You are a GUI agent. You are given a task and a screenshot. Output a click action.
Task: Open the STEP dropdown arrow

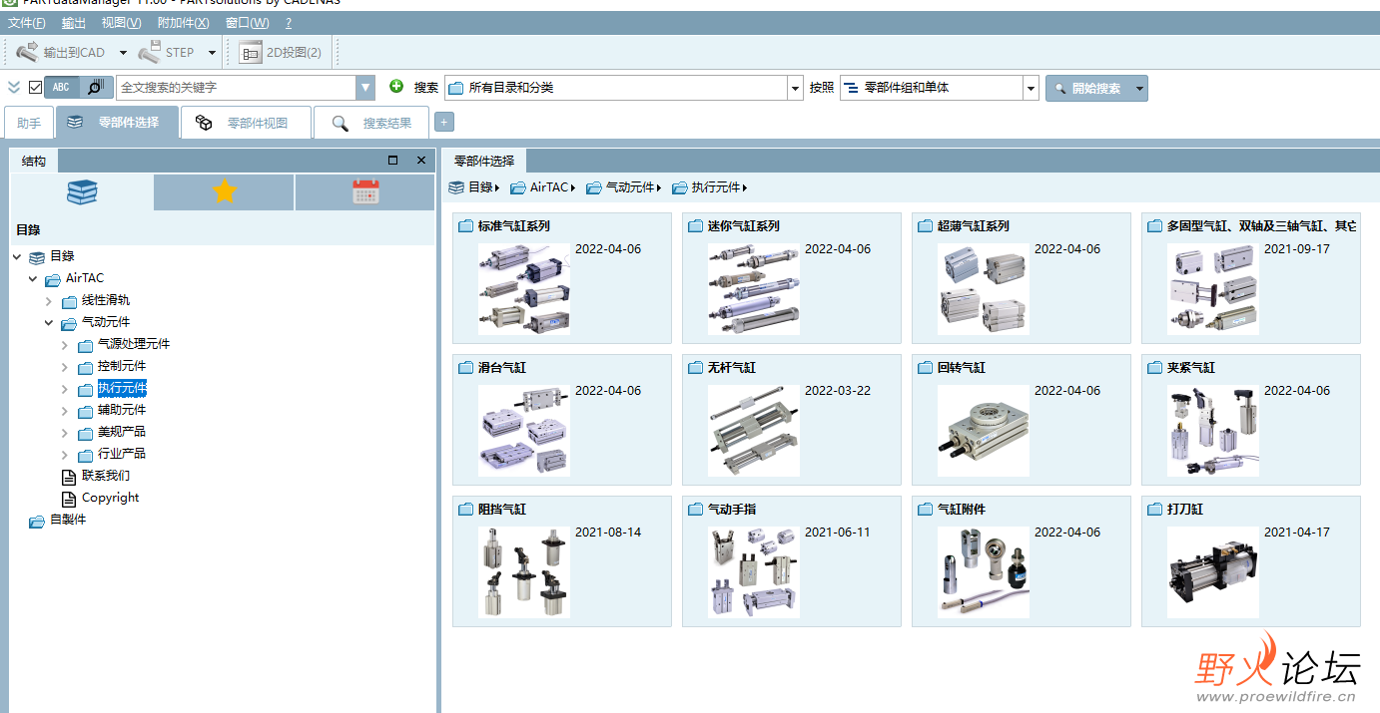[212, 52]
